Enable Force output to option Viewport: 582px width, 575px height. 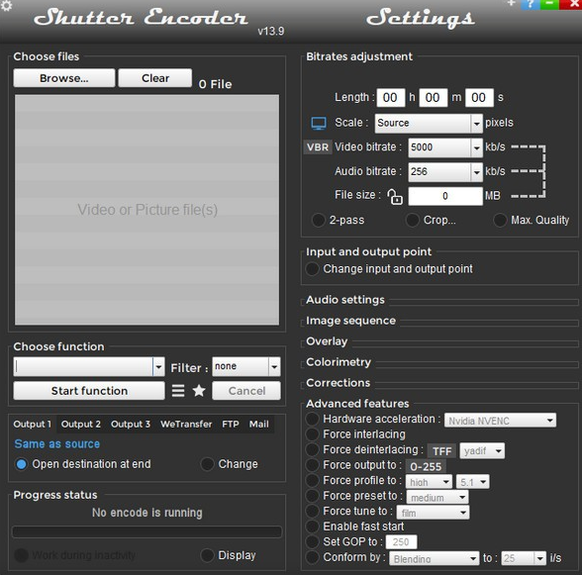tap(312, 465)
